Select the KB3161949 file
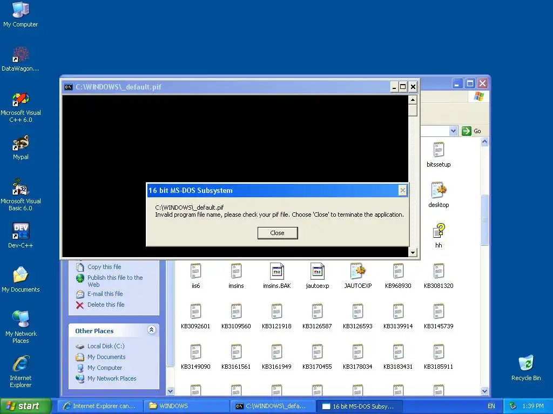553x414 pixels. coord(277,357)
